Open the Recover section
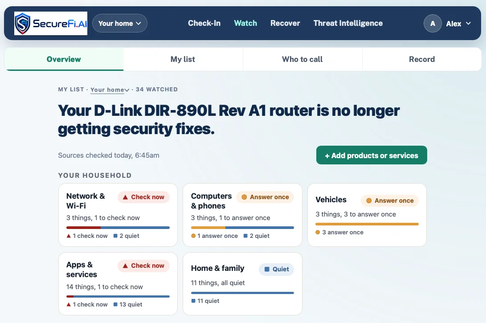486x323 pixels. click(285, 23)
